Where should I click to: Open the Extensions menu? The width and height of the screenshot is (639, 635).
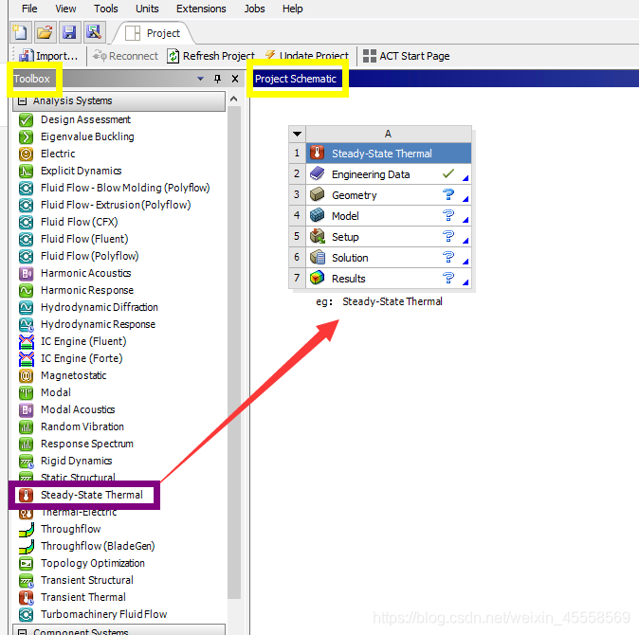pyautogui.click(x=201, y=9)
